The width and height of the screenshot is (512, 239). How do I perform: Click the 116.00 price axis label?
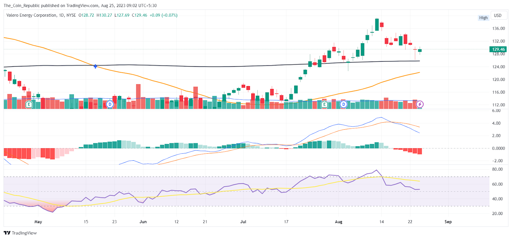coord(499,92)
